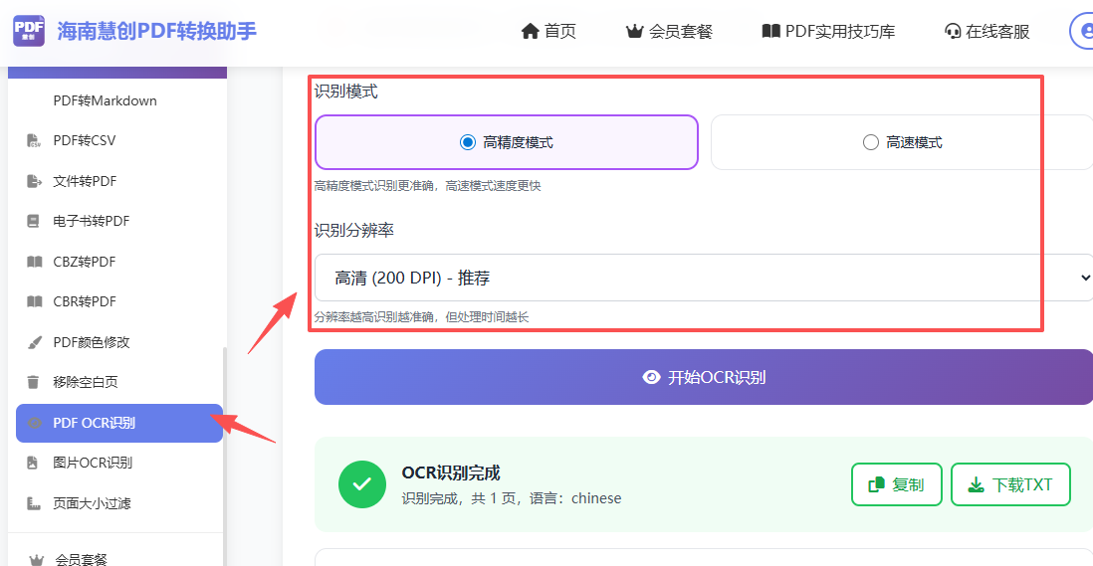
Task: Click the hint 分辨率越高识别越准确，但处理时间越长
Action: pos(421,317)
